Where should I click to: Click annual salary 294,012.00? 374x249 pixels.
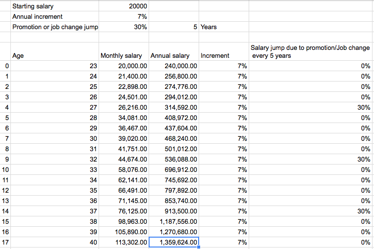pos(174,97)
